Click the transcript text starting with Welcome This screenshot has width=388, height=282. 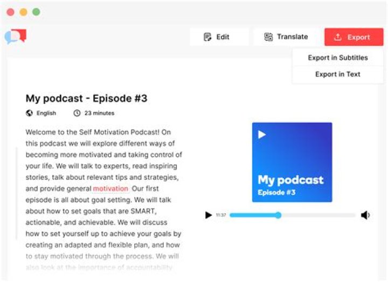click(103, 200)
